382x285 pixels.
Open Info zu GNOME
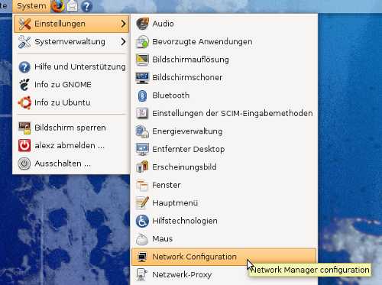[71, 85]
